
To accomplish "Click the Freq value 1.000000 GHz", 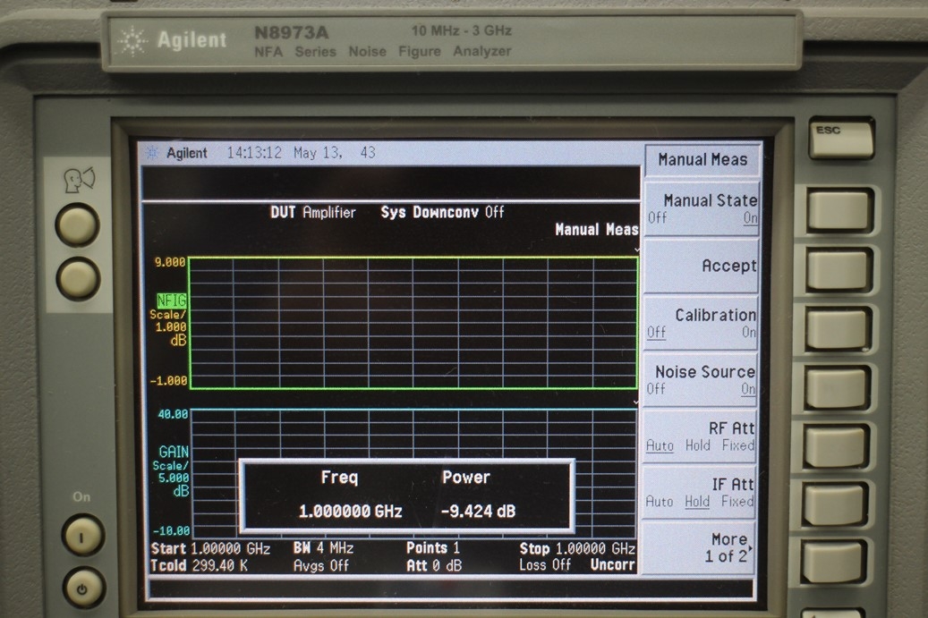I will click(351, 512).
